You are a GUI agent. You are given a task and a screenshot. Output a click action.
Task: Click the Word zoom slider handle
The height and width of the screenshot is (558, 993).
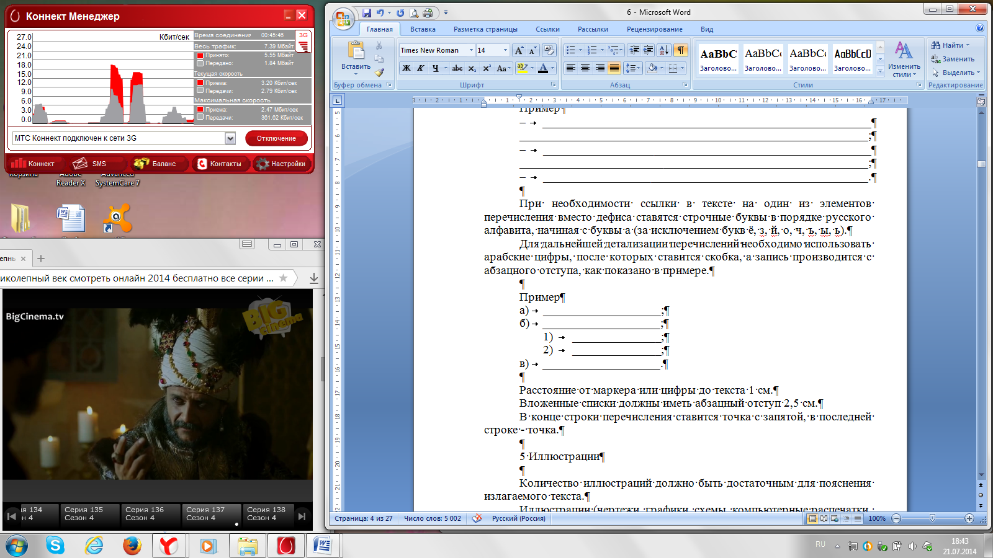[x=932, y=518]
